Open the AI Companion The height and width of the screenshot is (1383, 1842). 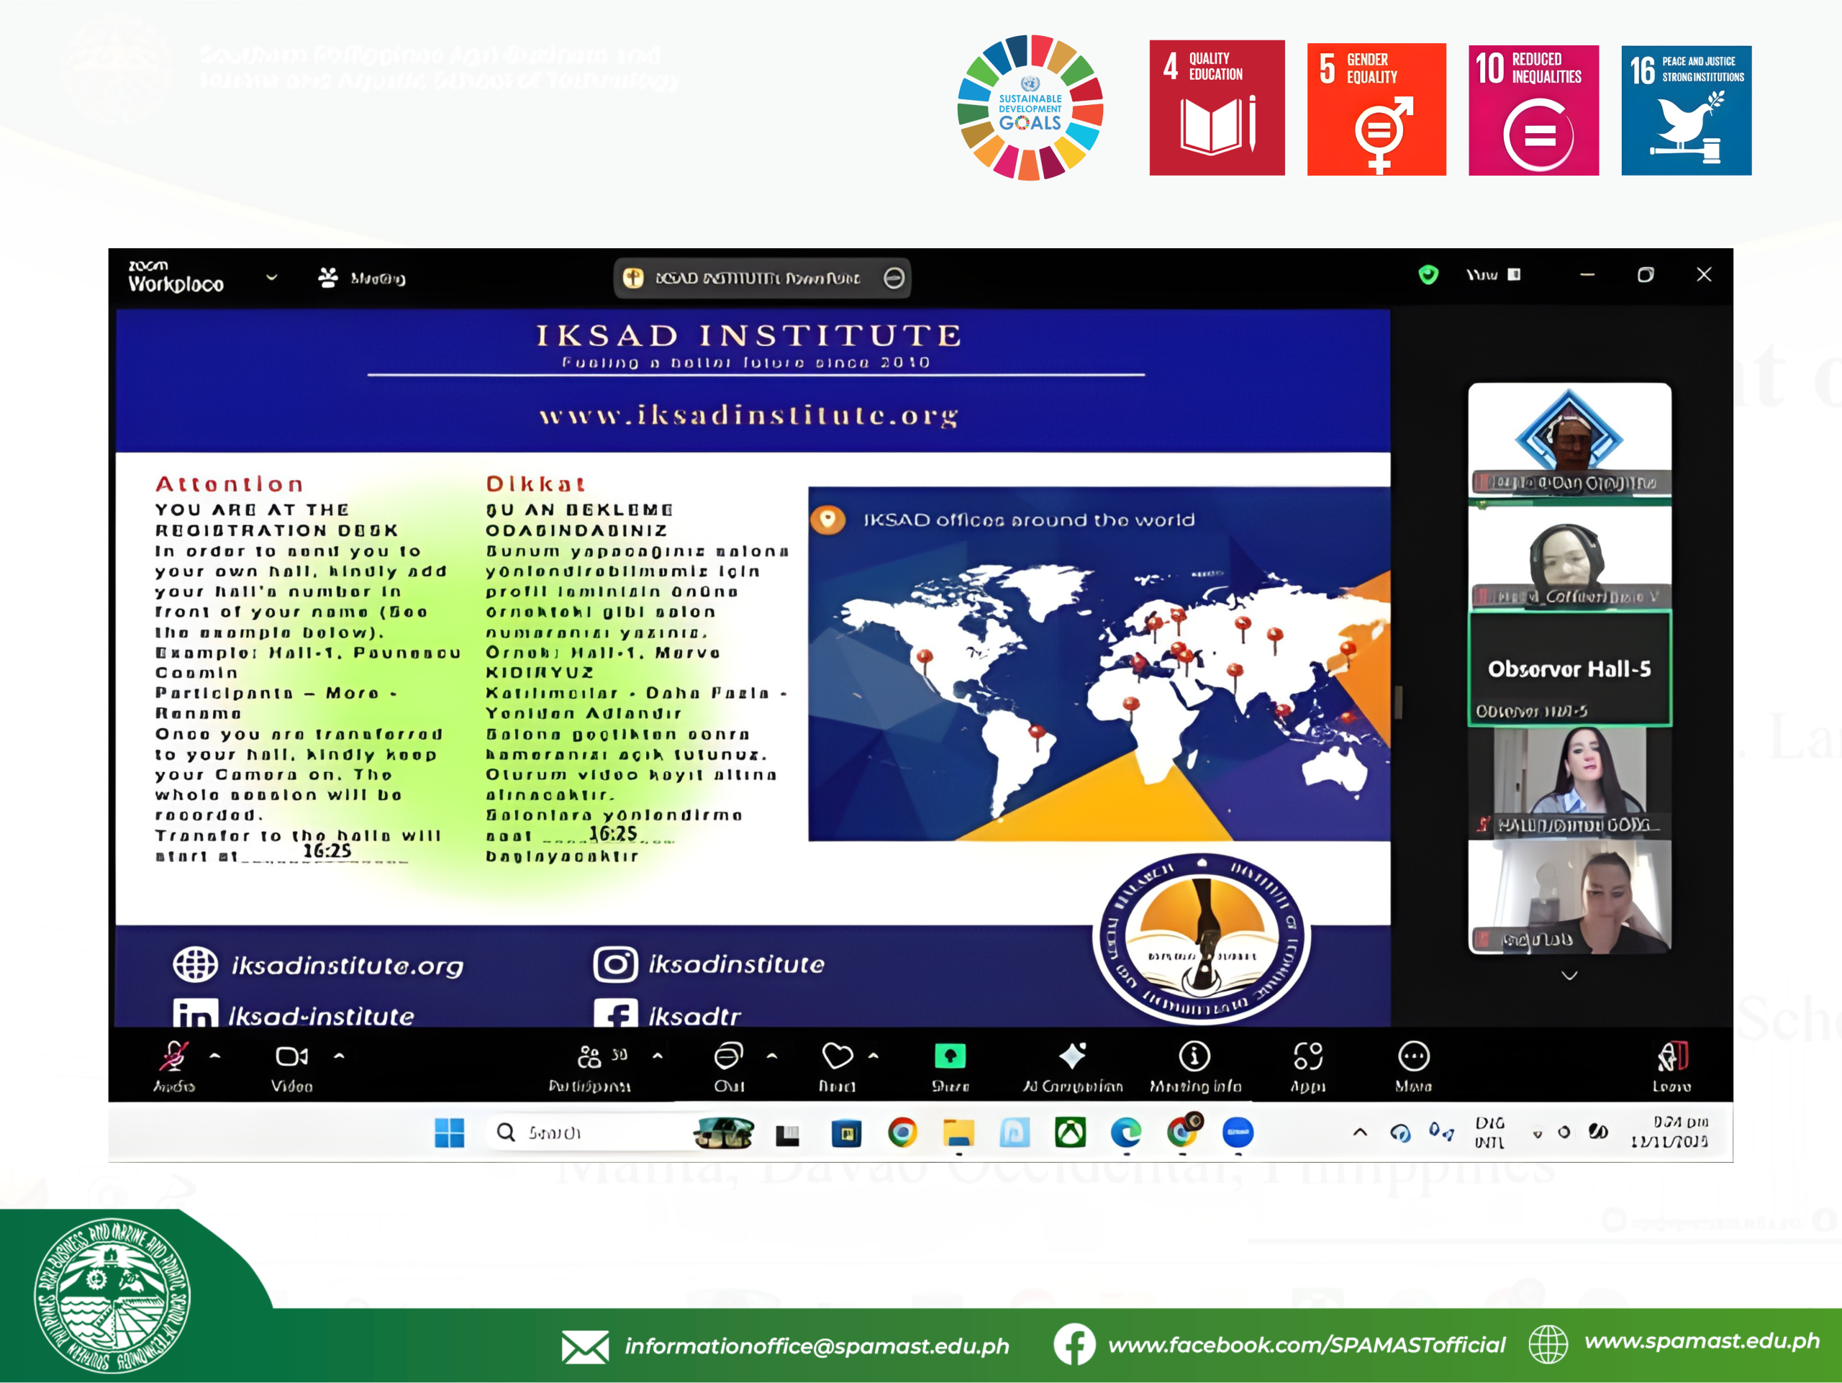(x=1073, y=1056)
